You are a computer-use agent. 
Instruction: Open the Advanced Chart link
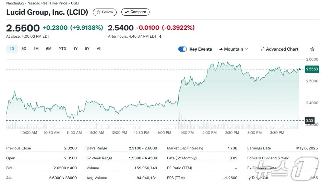coord(279,49)
